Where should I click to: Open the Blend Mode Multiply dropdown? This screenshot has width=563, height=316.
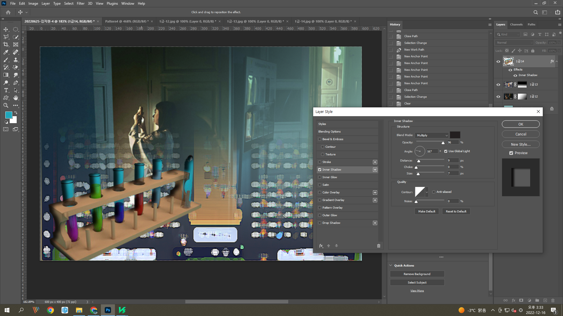tap(432, 135)
